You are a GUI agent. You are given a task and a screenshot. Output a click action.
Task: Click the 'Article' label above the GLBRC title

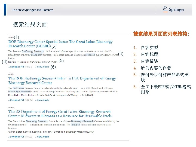coord(11,37)
